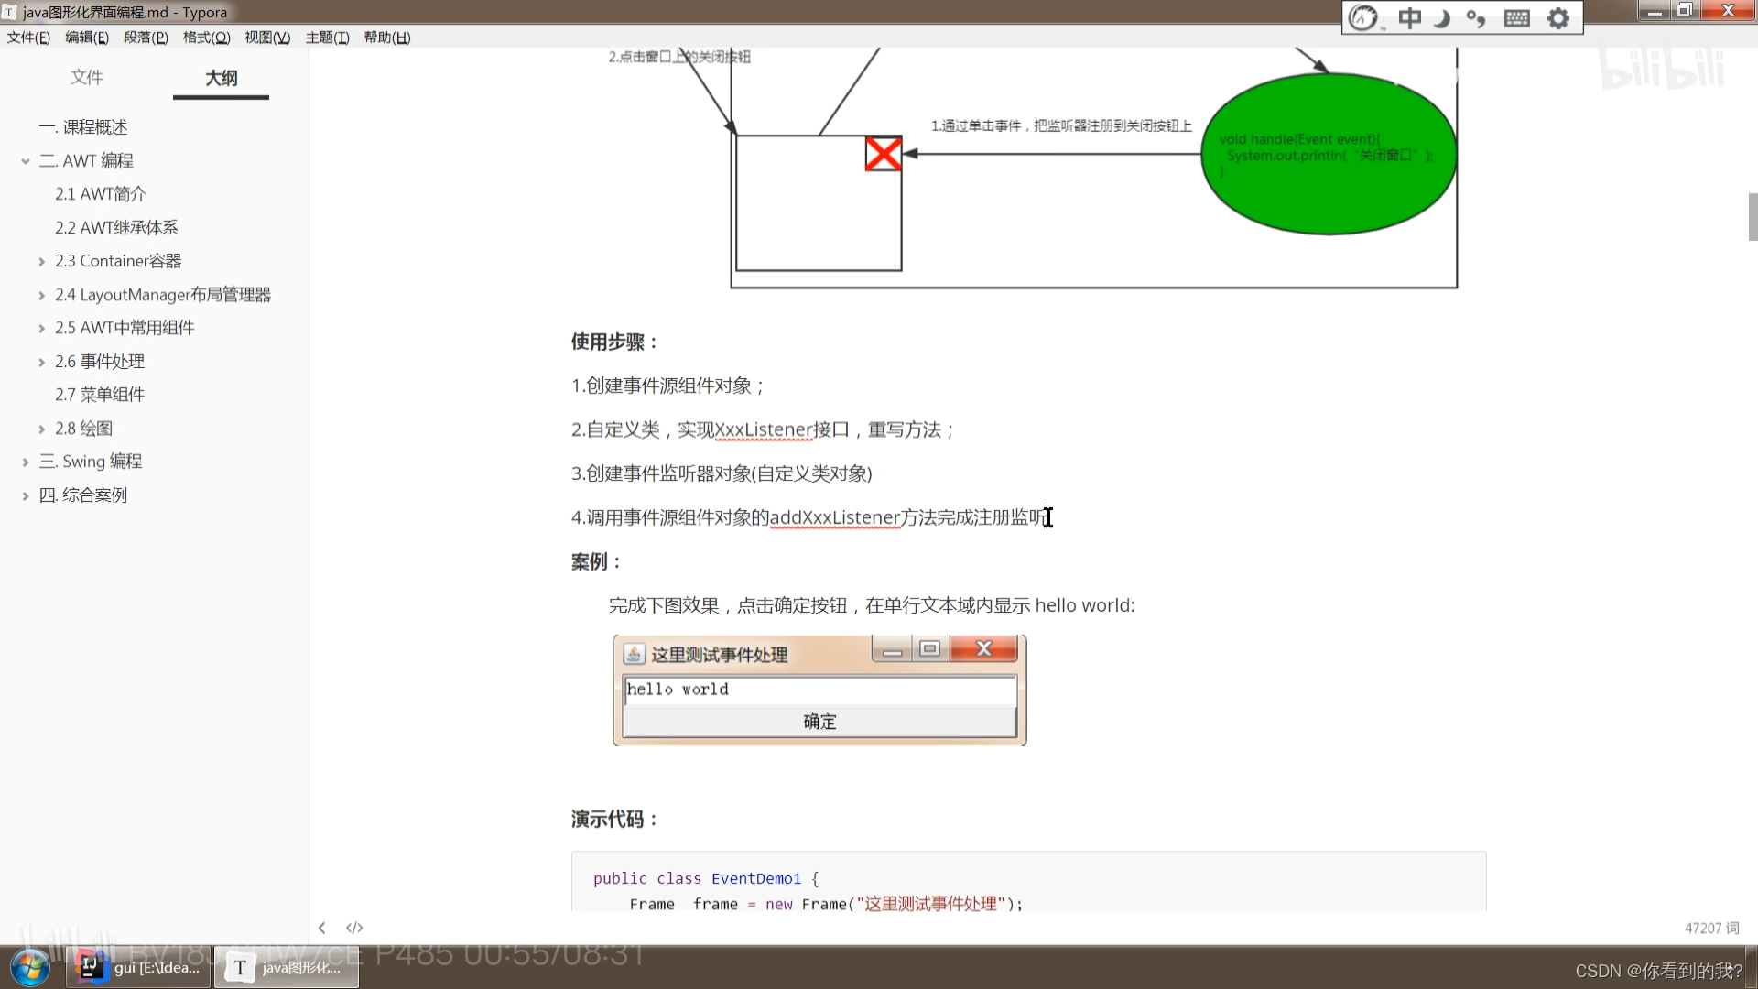Click the IME logo on the language bar
The image size is (1758, 989).
coord(1362,17)
